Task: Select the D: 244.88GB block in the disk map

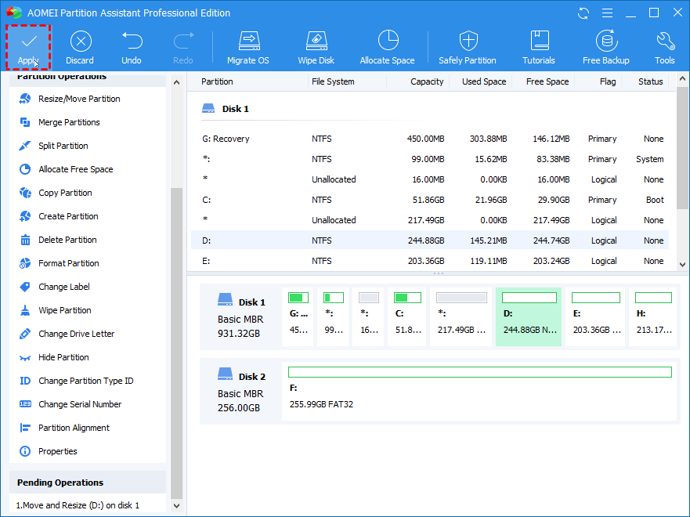Action: [x=529, y=316]
